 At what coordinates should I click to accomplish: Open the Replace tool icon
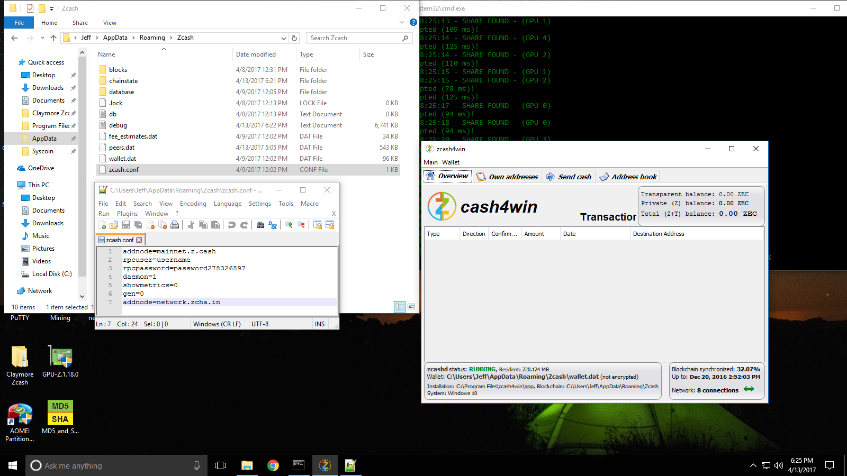tap(273, 225)
